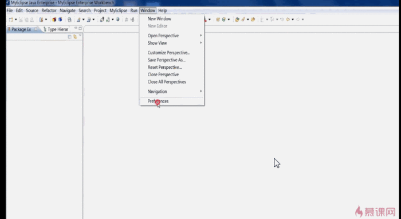Click the New Java Class icon
Screen dimensions: 401x219
point(223,19)
